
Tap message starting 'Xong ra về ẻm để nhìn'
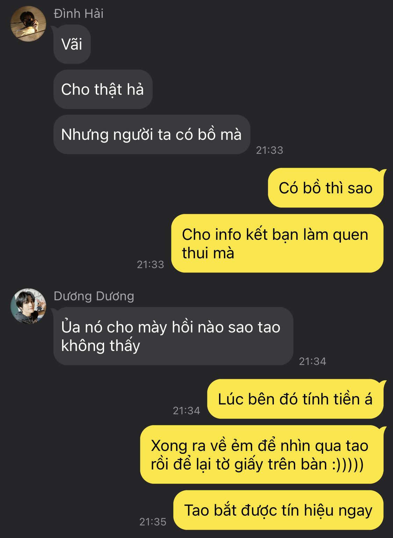tap(262, 455)
